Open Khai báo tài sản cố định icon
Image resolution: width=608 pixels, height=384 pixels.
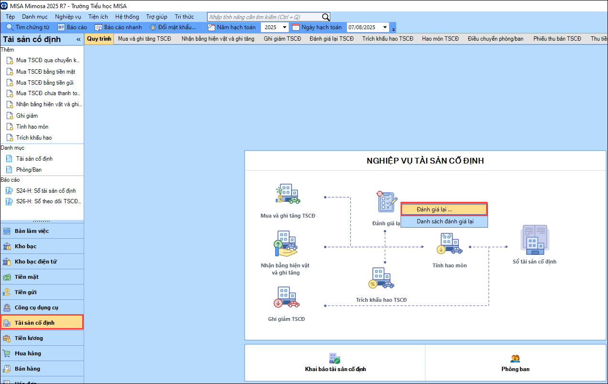pyautogui.click(x=335, y=358)
